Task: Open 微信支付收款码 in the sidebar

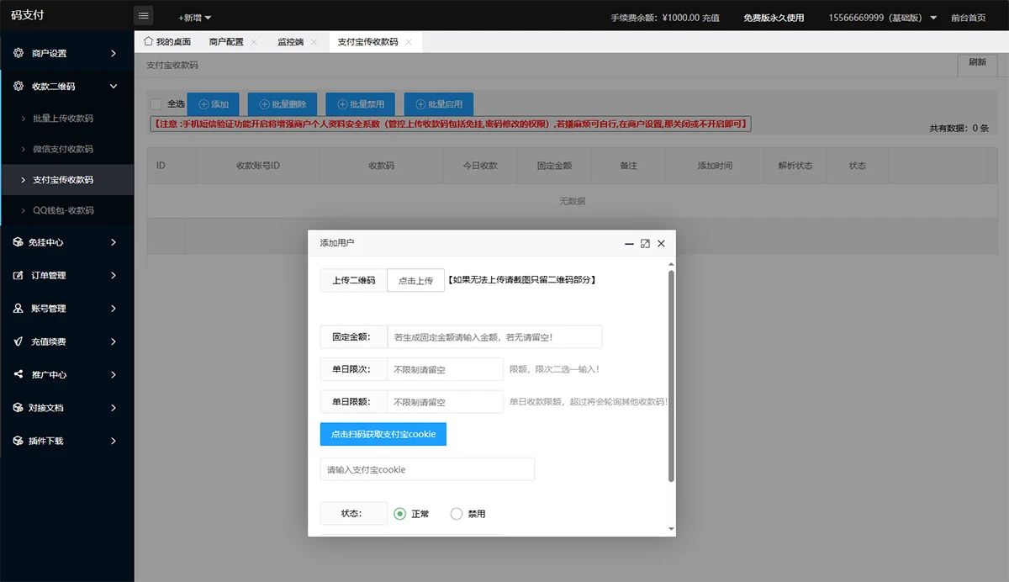Action: point(63,149)
